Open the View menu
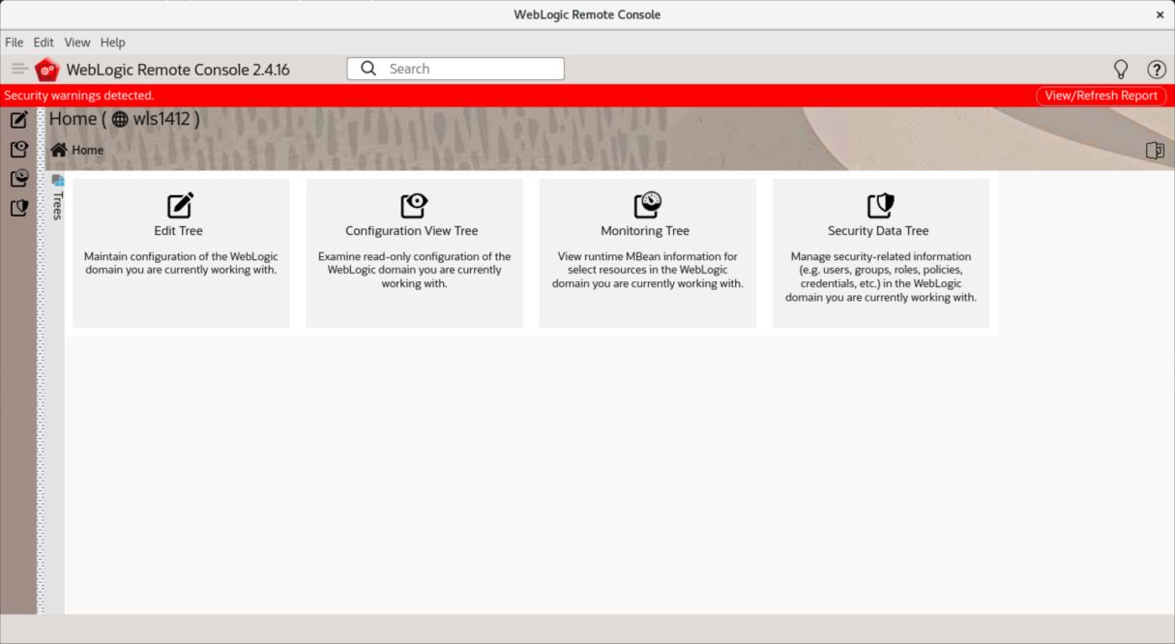Viewport: 1175px width, 644px height. pyautogui.click(x=77, y=43)
